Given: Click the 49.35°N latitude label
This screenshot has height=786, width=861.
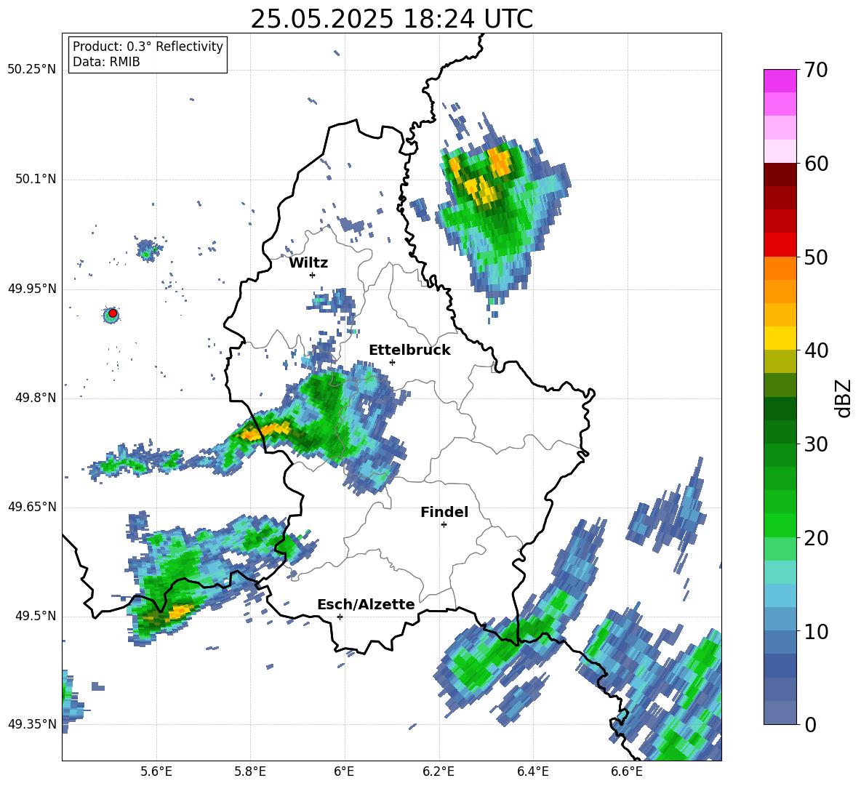Looking at the screenshot, I should pos(32,724).
